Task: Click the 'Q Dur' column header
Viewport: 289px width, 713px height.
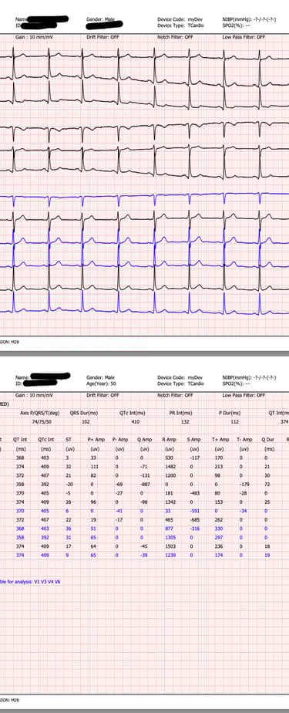Action: point(267,440)
